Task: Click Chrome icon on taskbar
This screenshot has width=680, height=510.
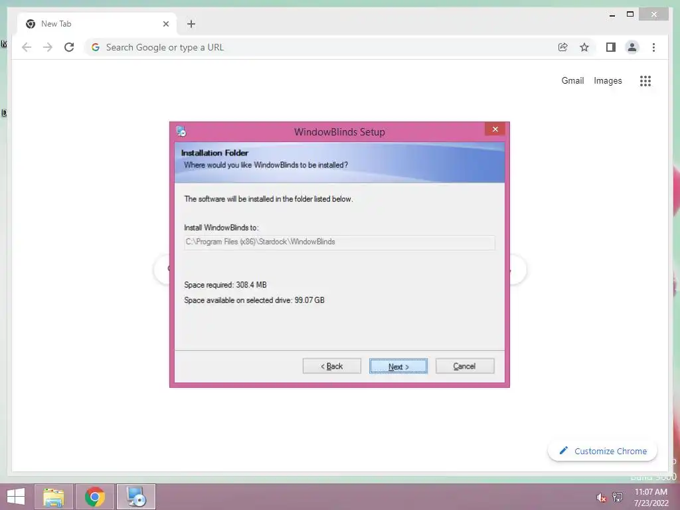Action: 95,497
